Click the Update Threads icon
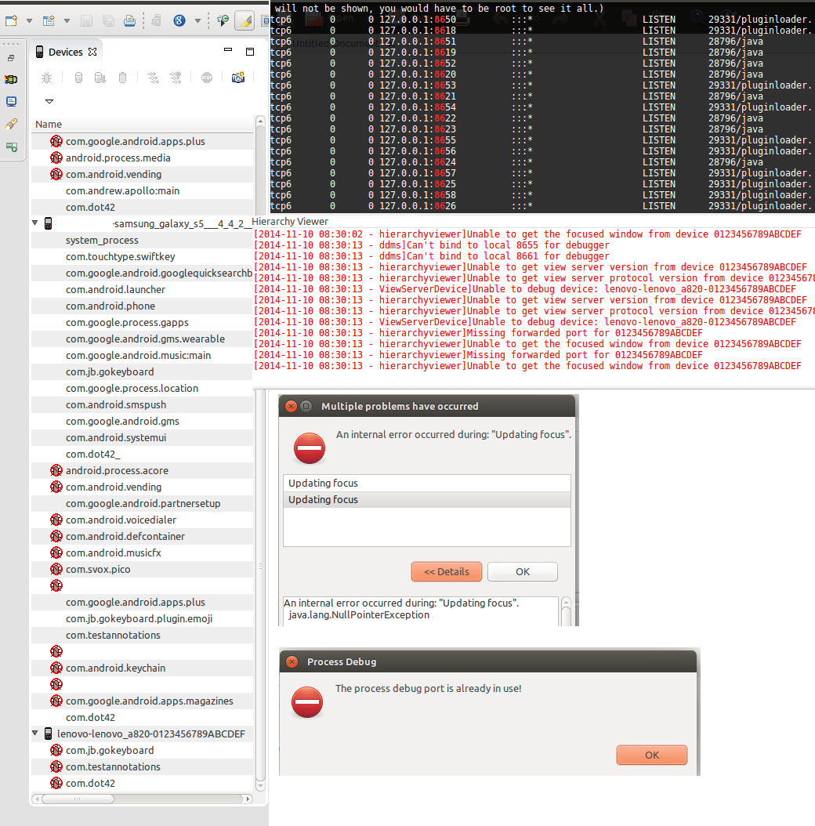Viewport: 815px width, 826px height. [153, 78]
